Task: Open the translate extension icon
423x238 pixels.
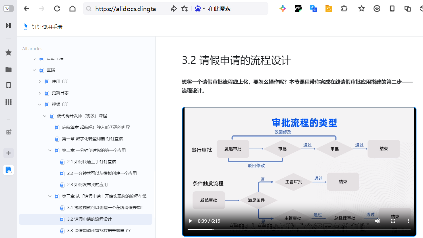Action: (x=313, y=8)
